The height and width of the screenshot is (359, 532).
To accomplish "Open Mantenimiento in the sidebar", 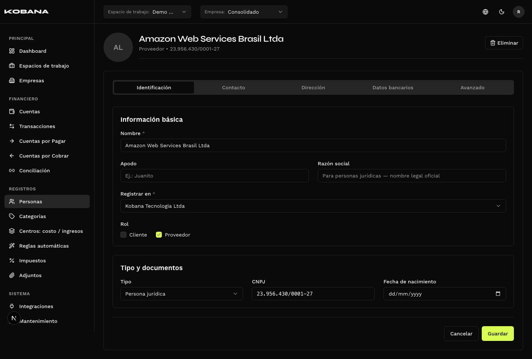I will pyautogui.click(x=47, y=321).
